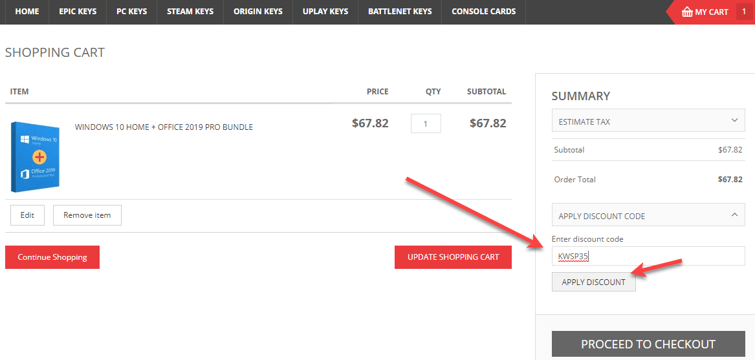Click the chevron beside ESTIMATE TAX
The image size is (755, 360).
coord(734,120)
